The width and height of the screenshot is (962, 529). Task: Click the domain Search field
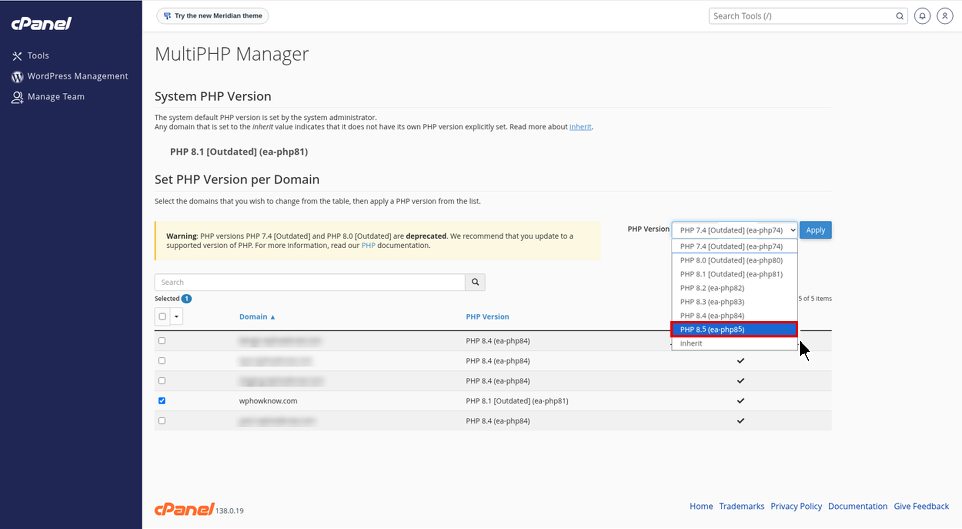310,282
